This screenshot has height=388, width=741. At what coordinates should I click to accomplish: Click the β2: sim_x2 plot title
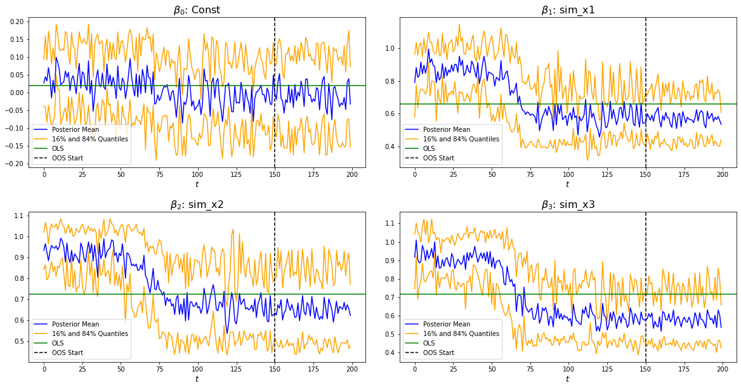(197, 204)
